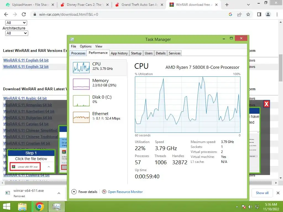Select the CPU mini graph thumbnail

(81, 67)
